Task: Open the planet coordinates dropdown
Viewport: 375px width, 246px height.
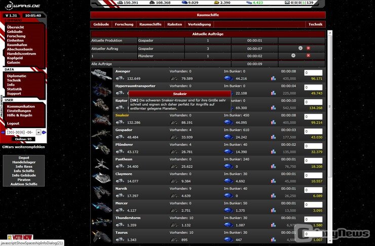Action: (x=39, y=132)
